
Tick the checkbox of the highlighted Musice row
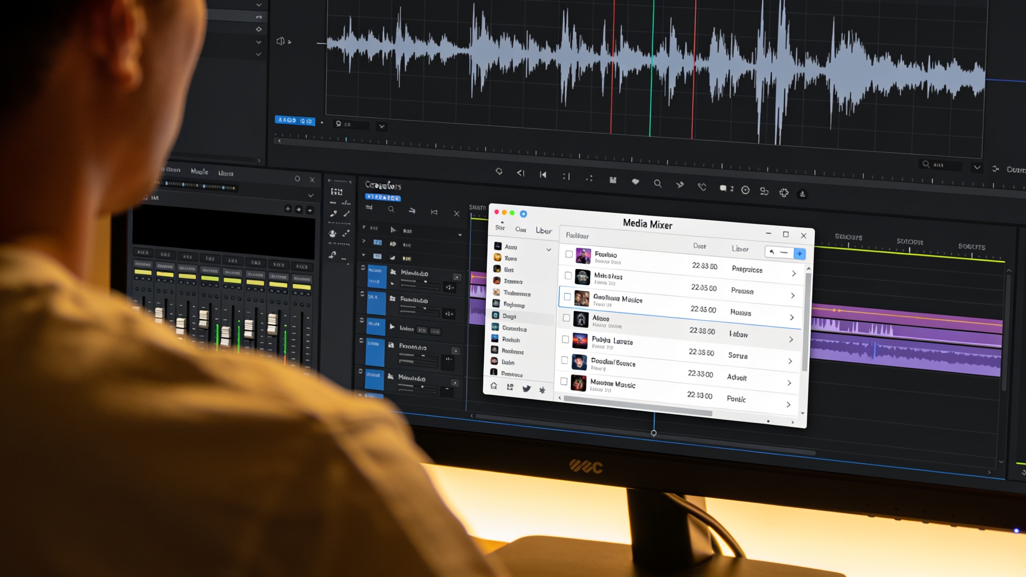tap(567, 297)
